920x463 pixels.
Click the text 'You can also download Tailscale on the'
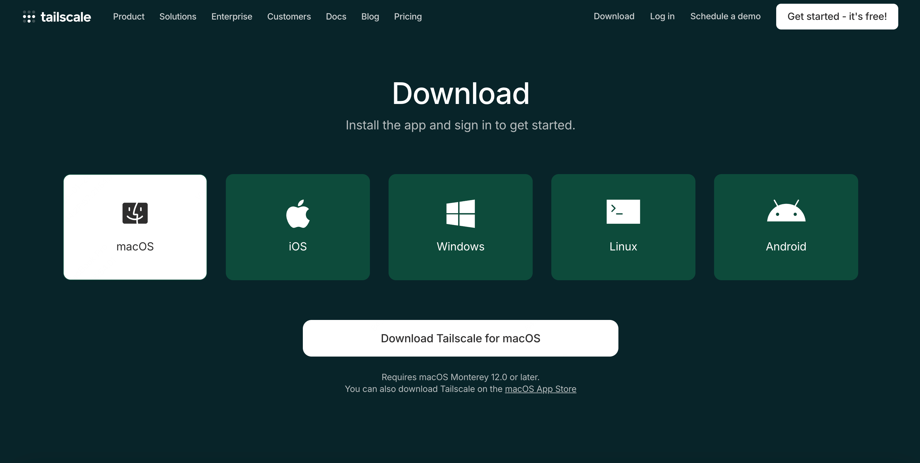(424, 389)
